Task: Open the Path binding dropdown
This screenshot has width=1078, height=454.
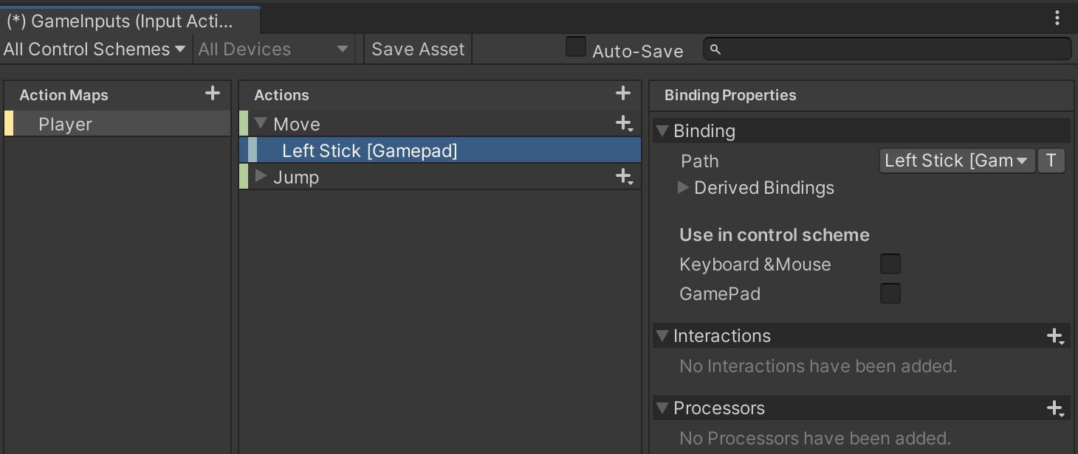Action: click(x=957, y=161)
